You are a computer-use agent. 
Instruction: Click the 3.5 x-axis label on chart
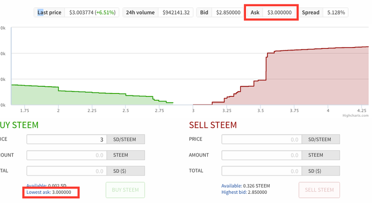[x=261, y=110]
